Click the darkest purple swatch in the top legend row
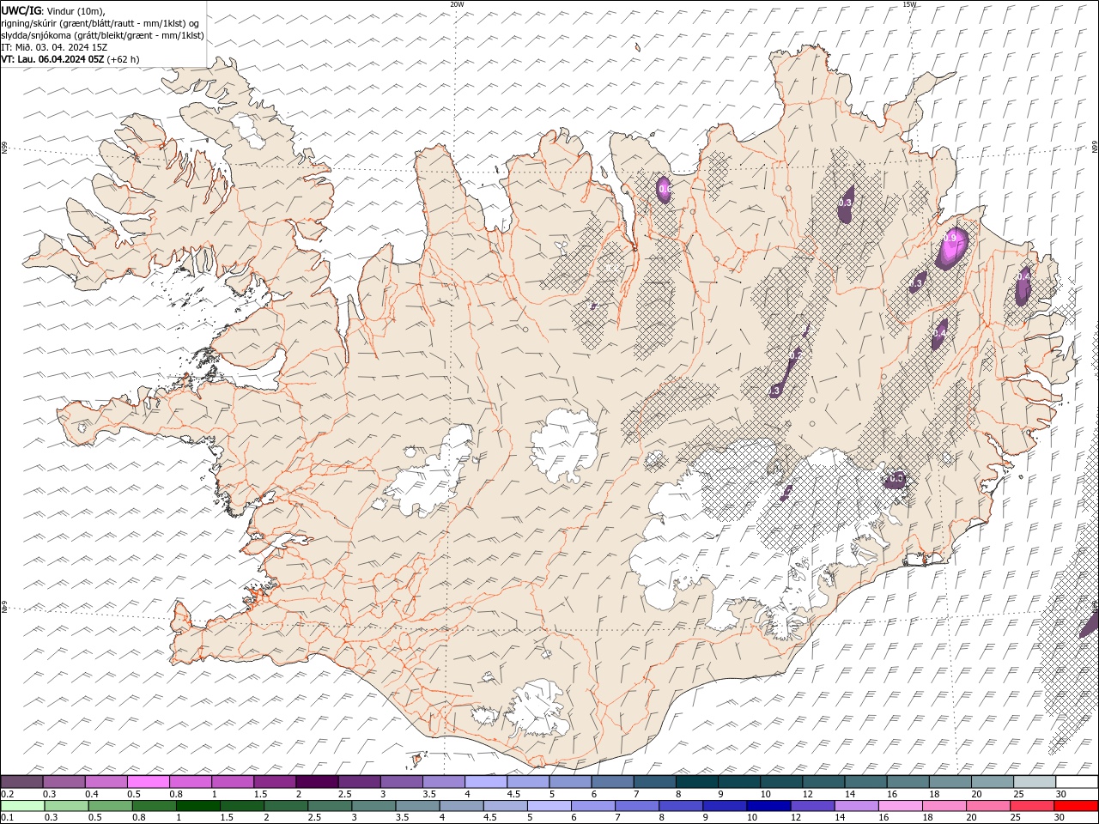The height and width of the screenshot is (824, 1099). 317,782
